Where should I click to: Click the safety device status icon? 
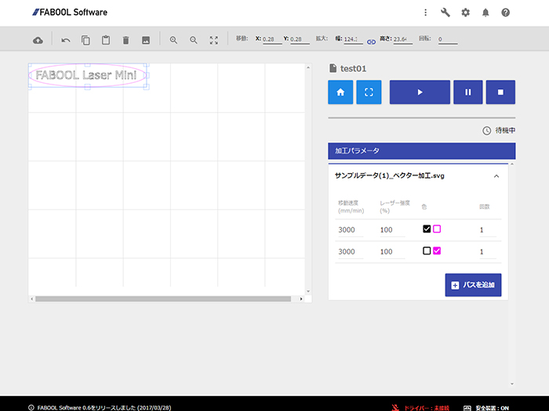[x=467, y=408]
